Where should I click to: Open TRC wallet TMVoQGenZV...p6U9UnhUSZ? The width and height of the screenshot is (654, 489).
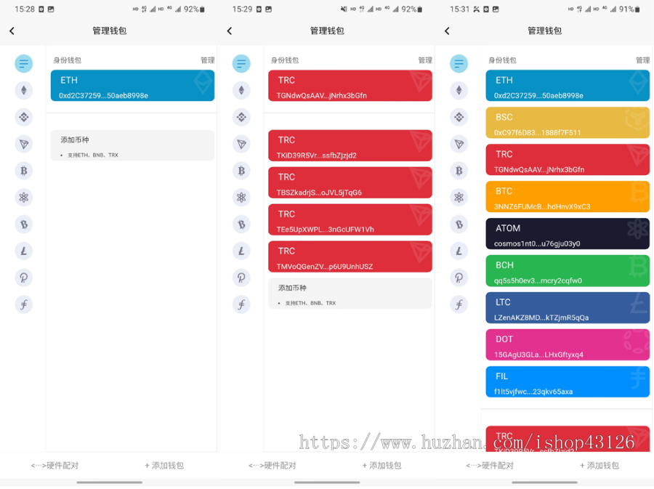click(350, 256)
